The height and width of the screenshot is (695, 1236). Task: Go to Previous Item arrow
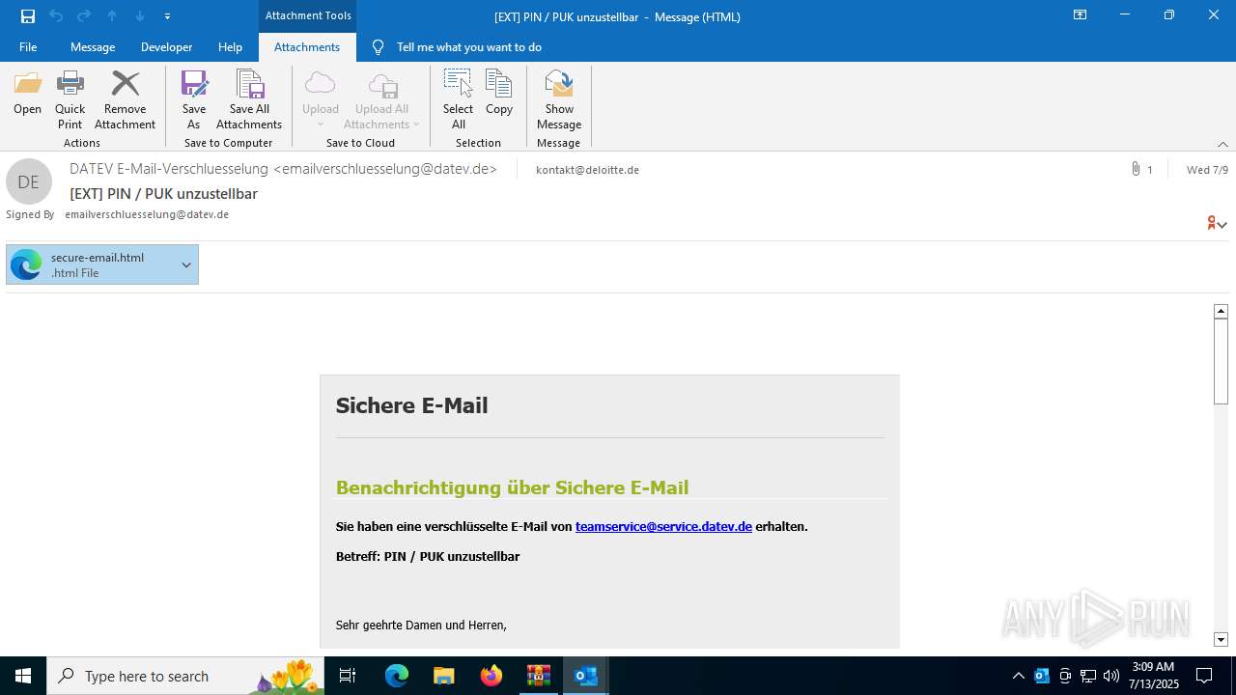click(112, 15)
